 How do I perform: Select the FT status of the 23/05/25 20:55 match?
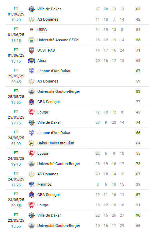16,194
